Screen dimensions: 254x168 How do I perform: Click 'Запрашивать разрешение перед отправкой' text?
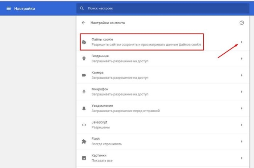(125, 111)
